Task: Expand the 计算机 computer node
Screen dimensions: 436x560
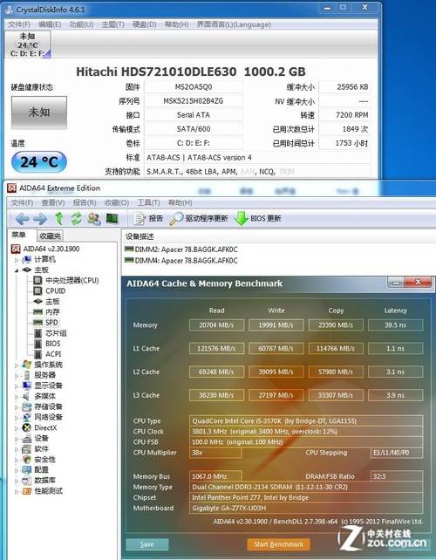Action: point(17,260)
